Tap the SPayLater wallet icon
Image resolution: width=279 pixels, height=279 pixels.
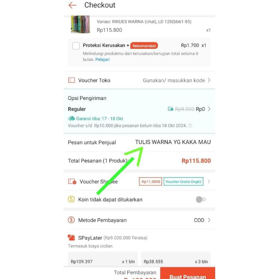(71, 237)
